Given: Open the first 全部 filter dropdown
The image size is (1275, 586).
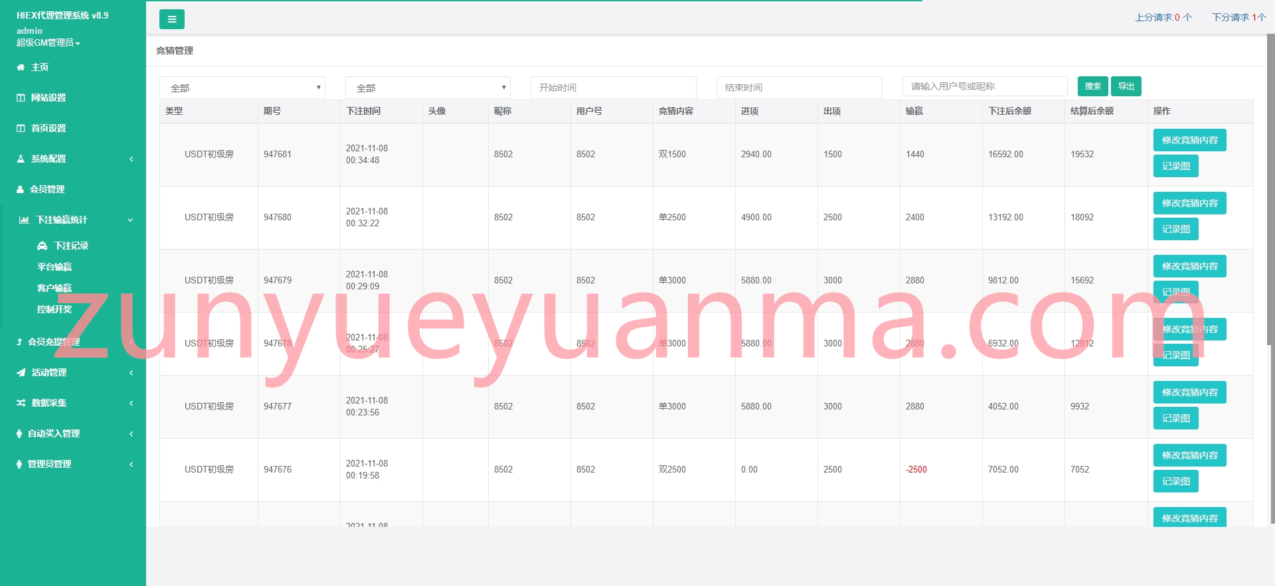Looking at the screenshot, I should point(242,88).
